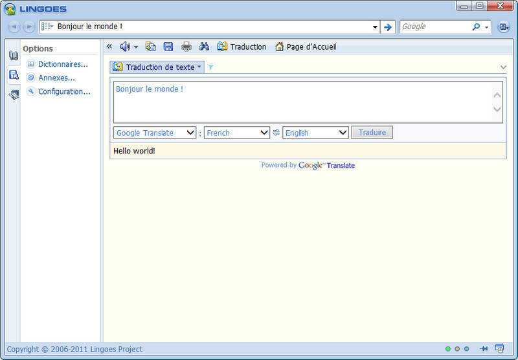Collapse the translation panel chevron
The height and width of the screenshot is (360, 518).
[503, 67]
